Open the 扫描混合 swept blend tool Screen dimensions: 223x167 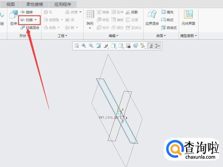click(29, 28)
